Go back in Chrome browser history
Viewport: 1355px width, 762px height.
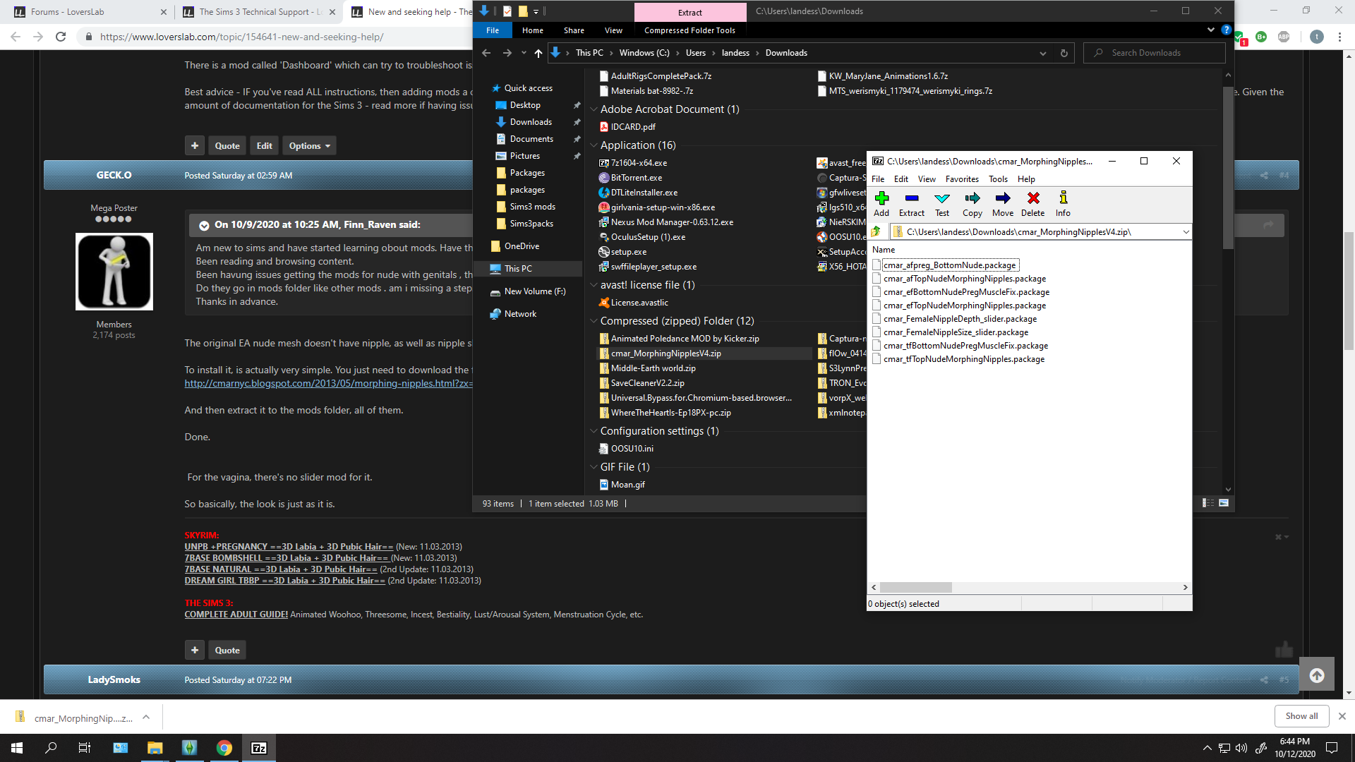tap(16, 37)
